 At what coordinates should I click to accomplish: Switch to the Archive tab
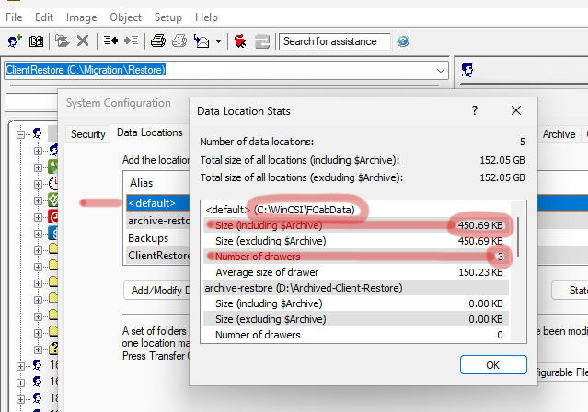(559, 134)
